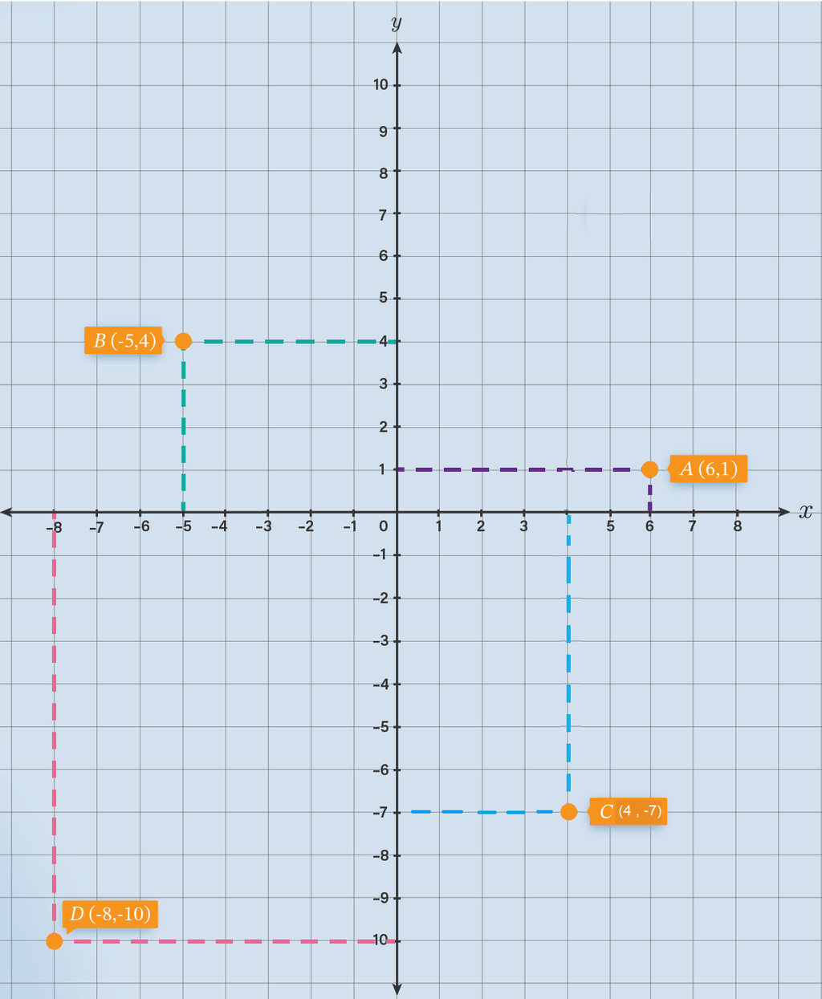Screen dimensions: 822x999
Task: Click the -5 tick label on the y-axis
Action: tap(380, 727)
